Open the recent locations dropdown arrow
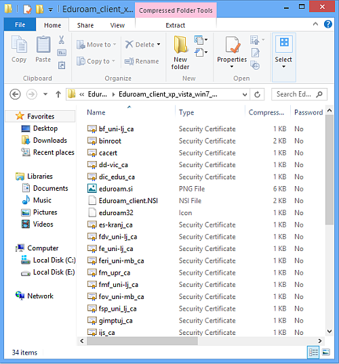339x364 pixels. (x=45, y=94)
